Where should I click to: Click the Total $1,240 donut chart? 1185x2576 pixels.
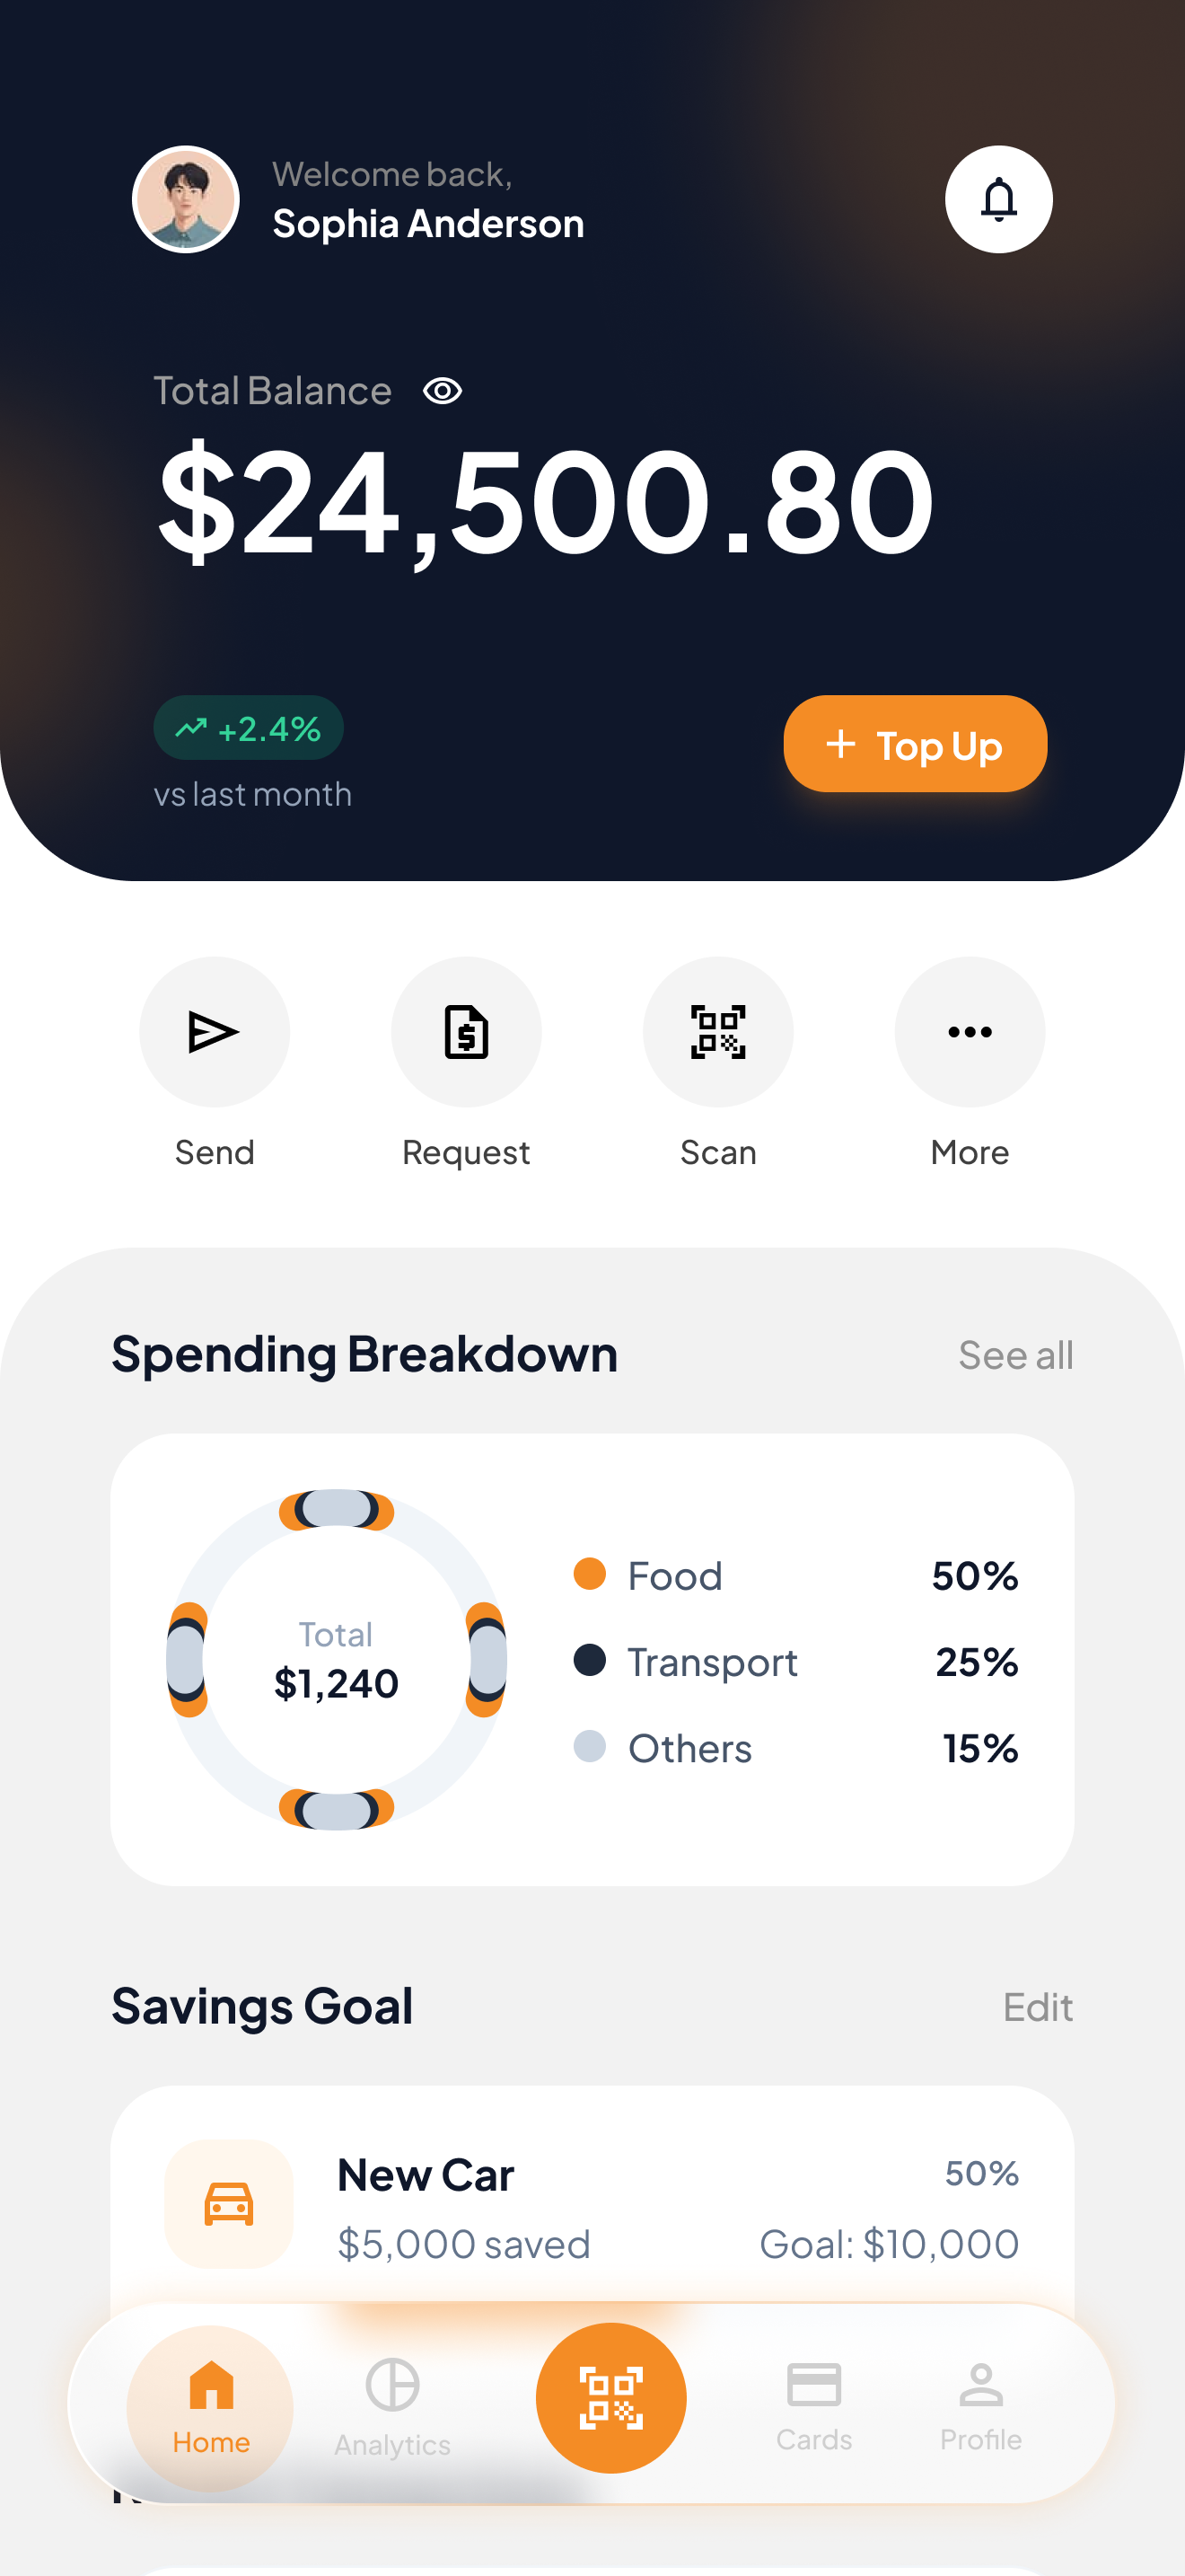pyautogui.click(x=336, y=1660)
